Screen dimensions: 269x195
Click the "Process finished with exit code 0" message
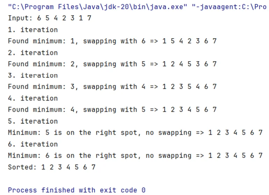click(77, 190)
